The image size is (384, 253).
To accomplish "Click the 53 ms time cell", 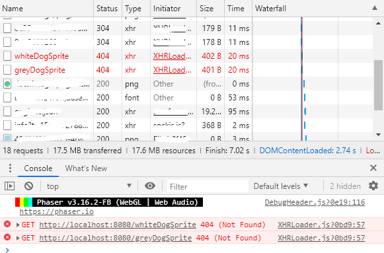I will click(x=239, y=98).
